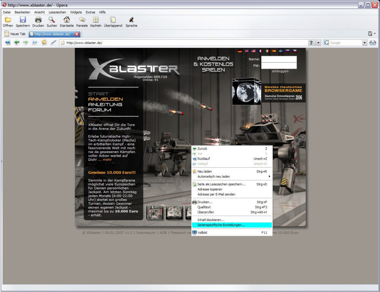Select the US flag language icon
The image size is (380, 292).
[x=253, y=51]
